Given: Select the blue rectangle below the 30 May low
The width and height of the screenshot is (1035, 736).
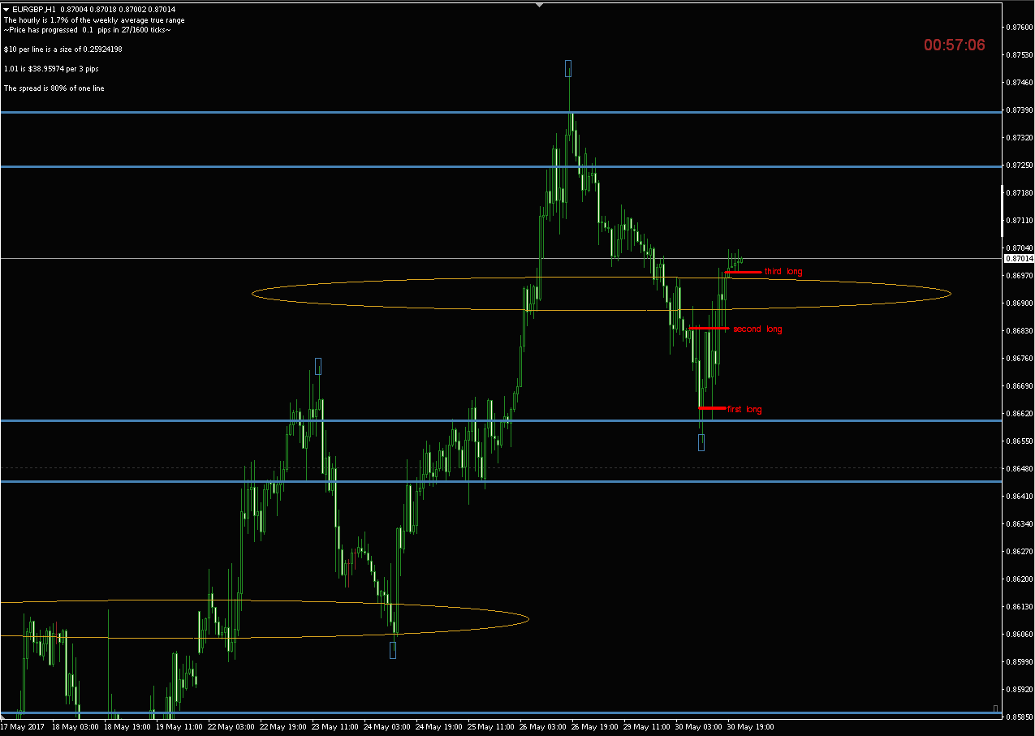Looking at the screenshot, I should pyautogui.click(x=701, y=442).
